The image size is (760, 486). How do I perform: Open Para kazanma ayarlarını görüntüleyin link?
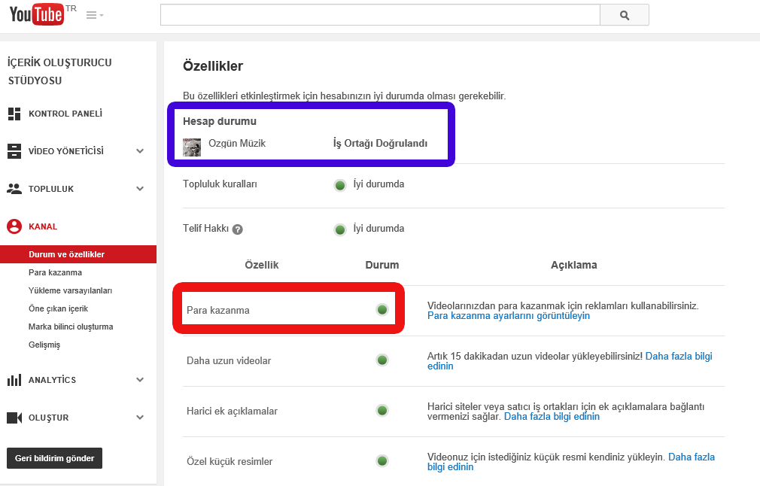click(509, 316)
